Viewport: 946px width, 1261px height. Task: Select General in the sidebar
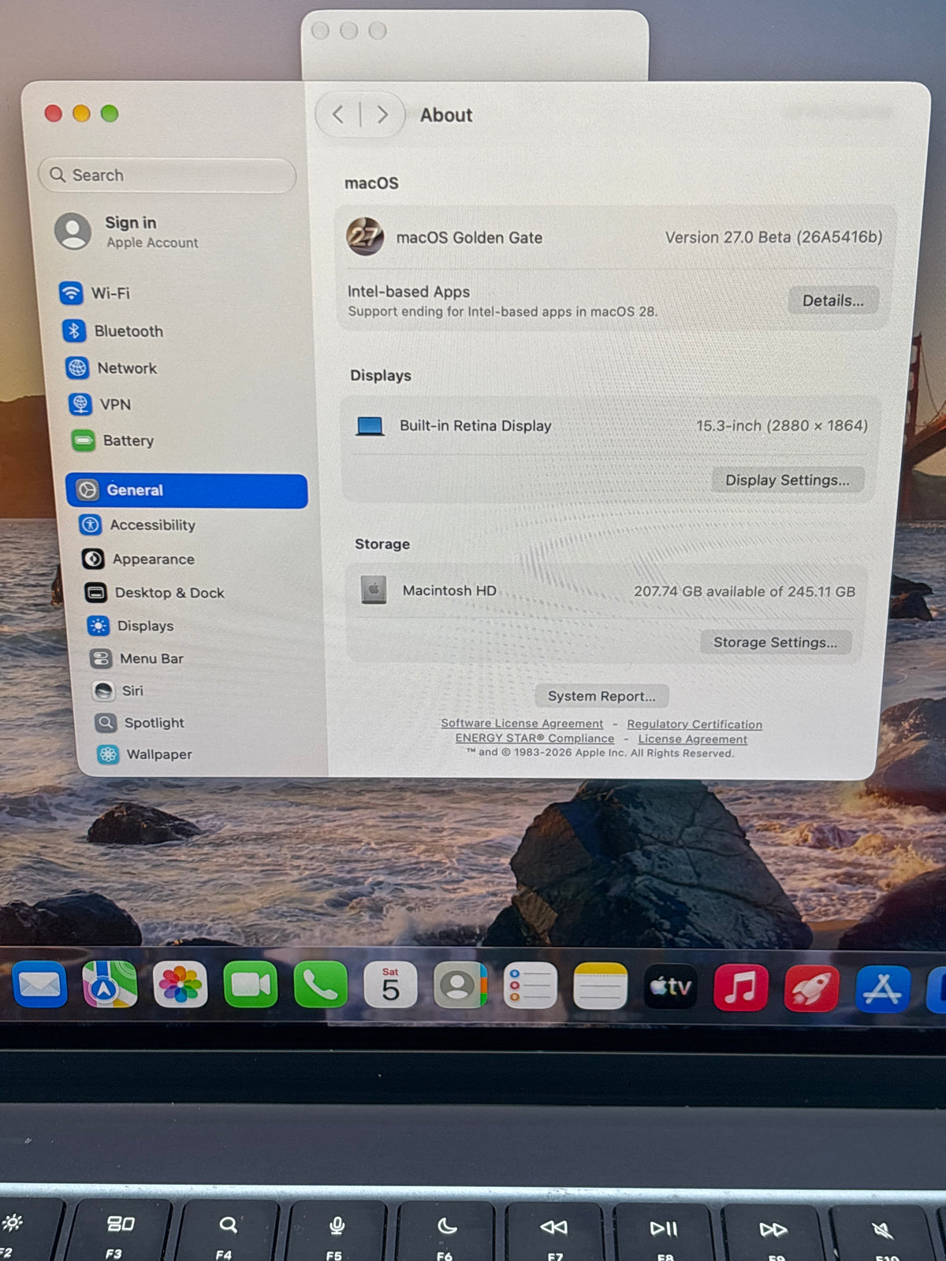point(187,490)
